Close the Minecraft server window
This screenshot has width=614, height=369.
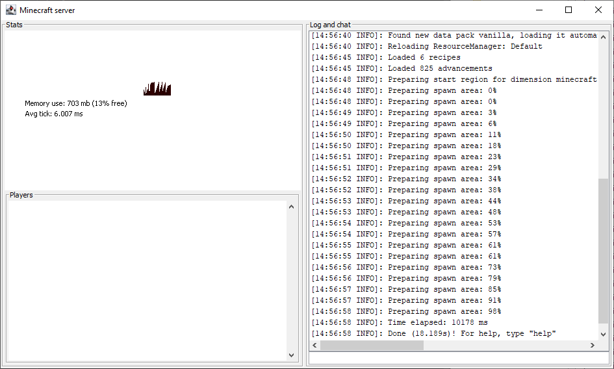point(598,10)
